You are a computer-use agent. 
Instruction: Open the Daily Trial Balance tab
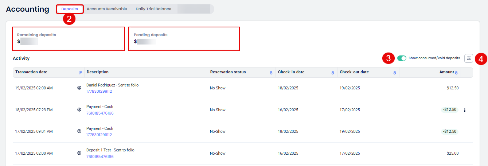[x=153, y=9]
